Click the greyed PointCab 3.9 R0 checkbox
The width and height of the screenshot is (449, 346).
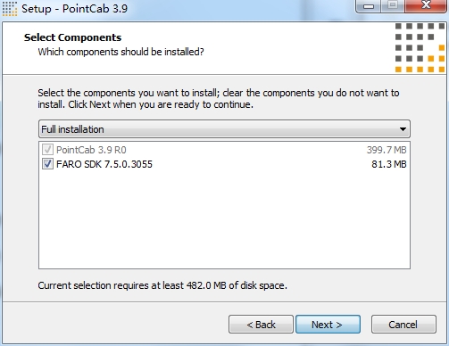coord(47,150)
